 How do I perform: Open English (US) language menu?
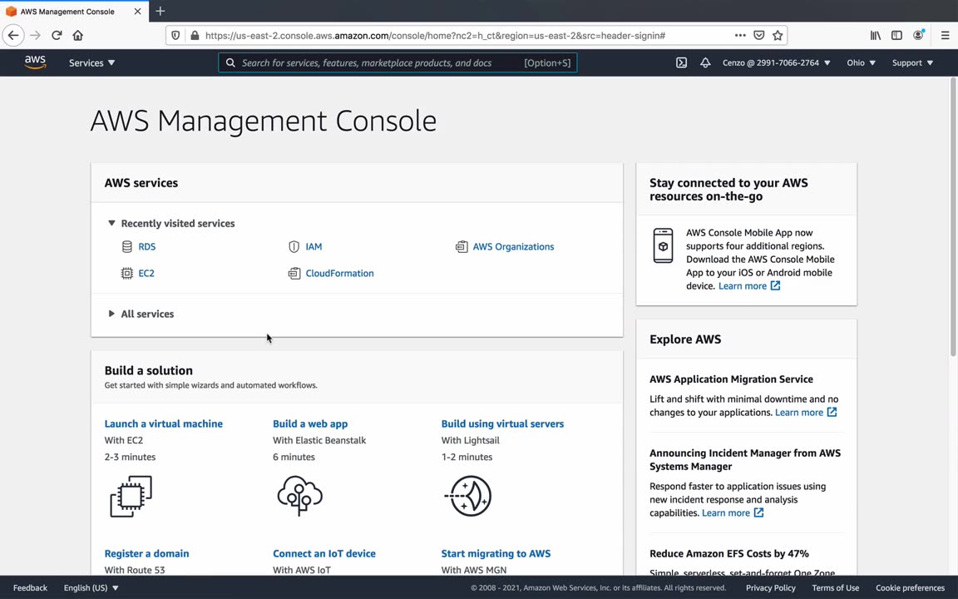coord(91,587)
